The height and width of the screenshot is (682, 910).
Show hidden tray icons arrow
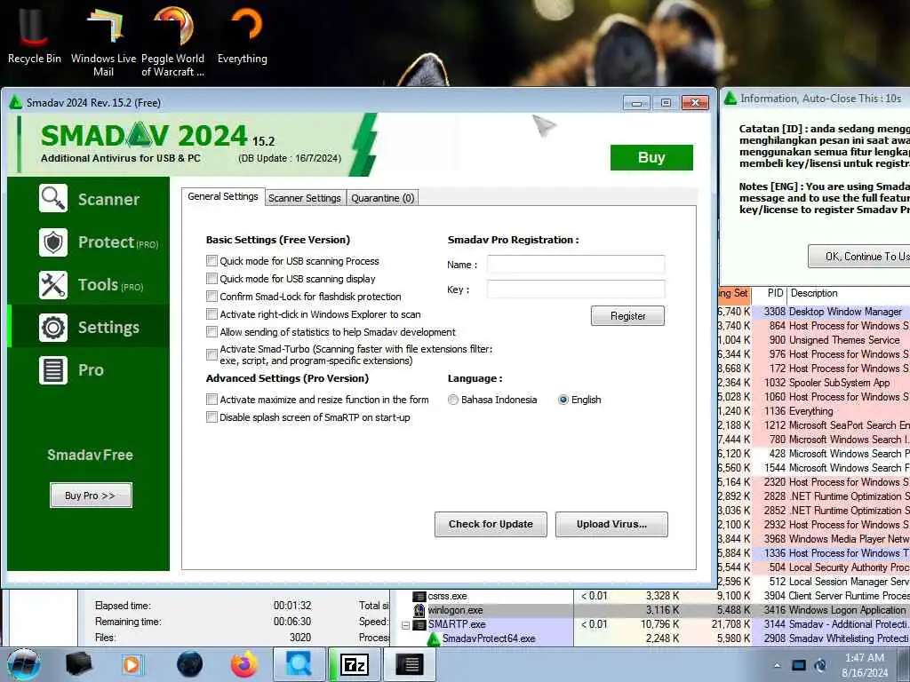pos(777,665)
